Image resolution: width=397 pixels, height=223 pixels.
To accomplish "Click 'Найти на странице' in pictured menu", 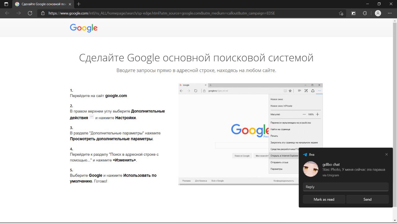I will point(280,129).
